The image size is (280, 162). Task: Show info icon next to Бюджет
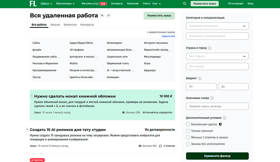pos(200,78)
